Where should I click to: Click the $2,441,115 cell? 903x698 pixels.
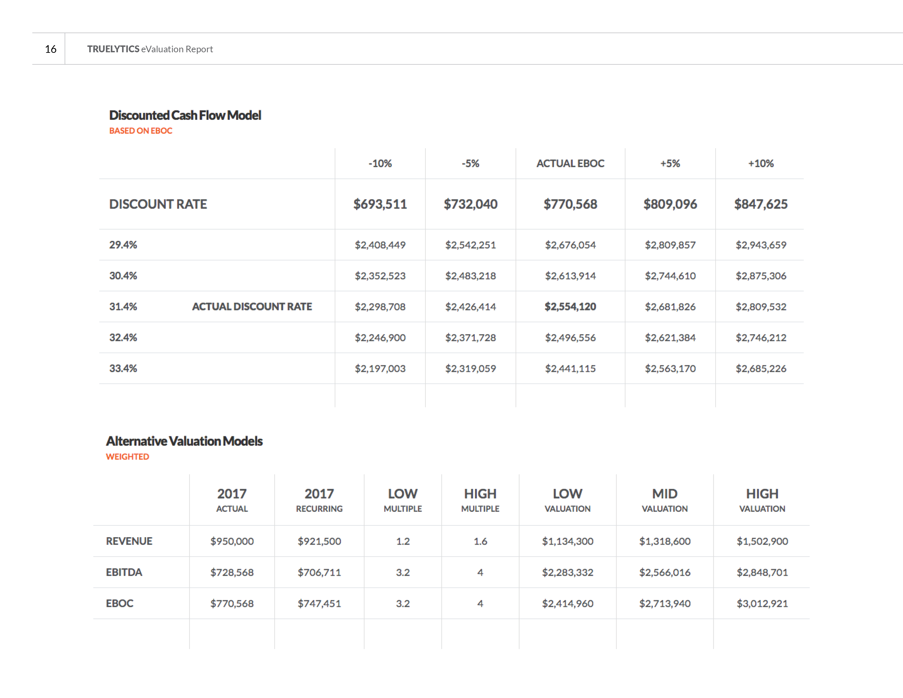coord(570,368)
